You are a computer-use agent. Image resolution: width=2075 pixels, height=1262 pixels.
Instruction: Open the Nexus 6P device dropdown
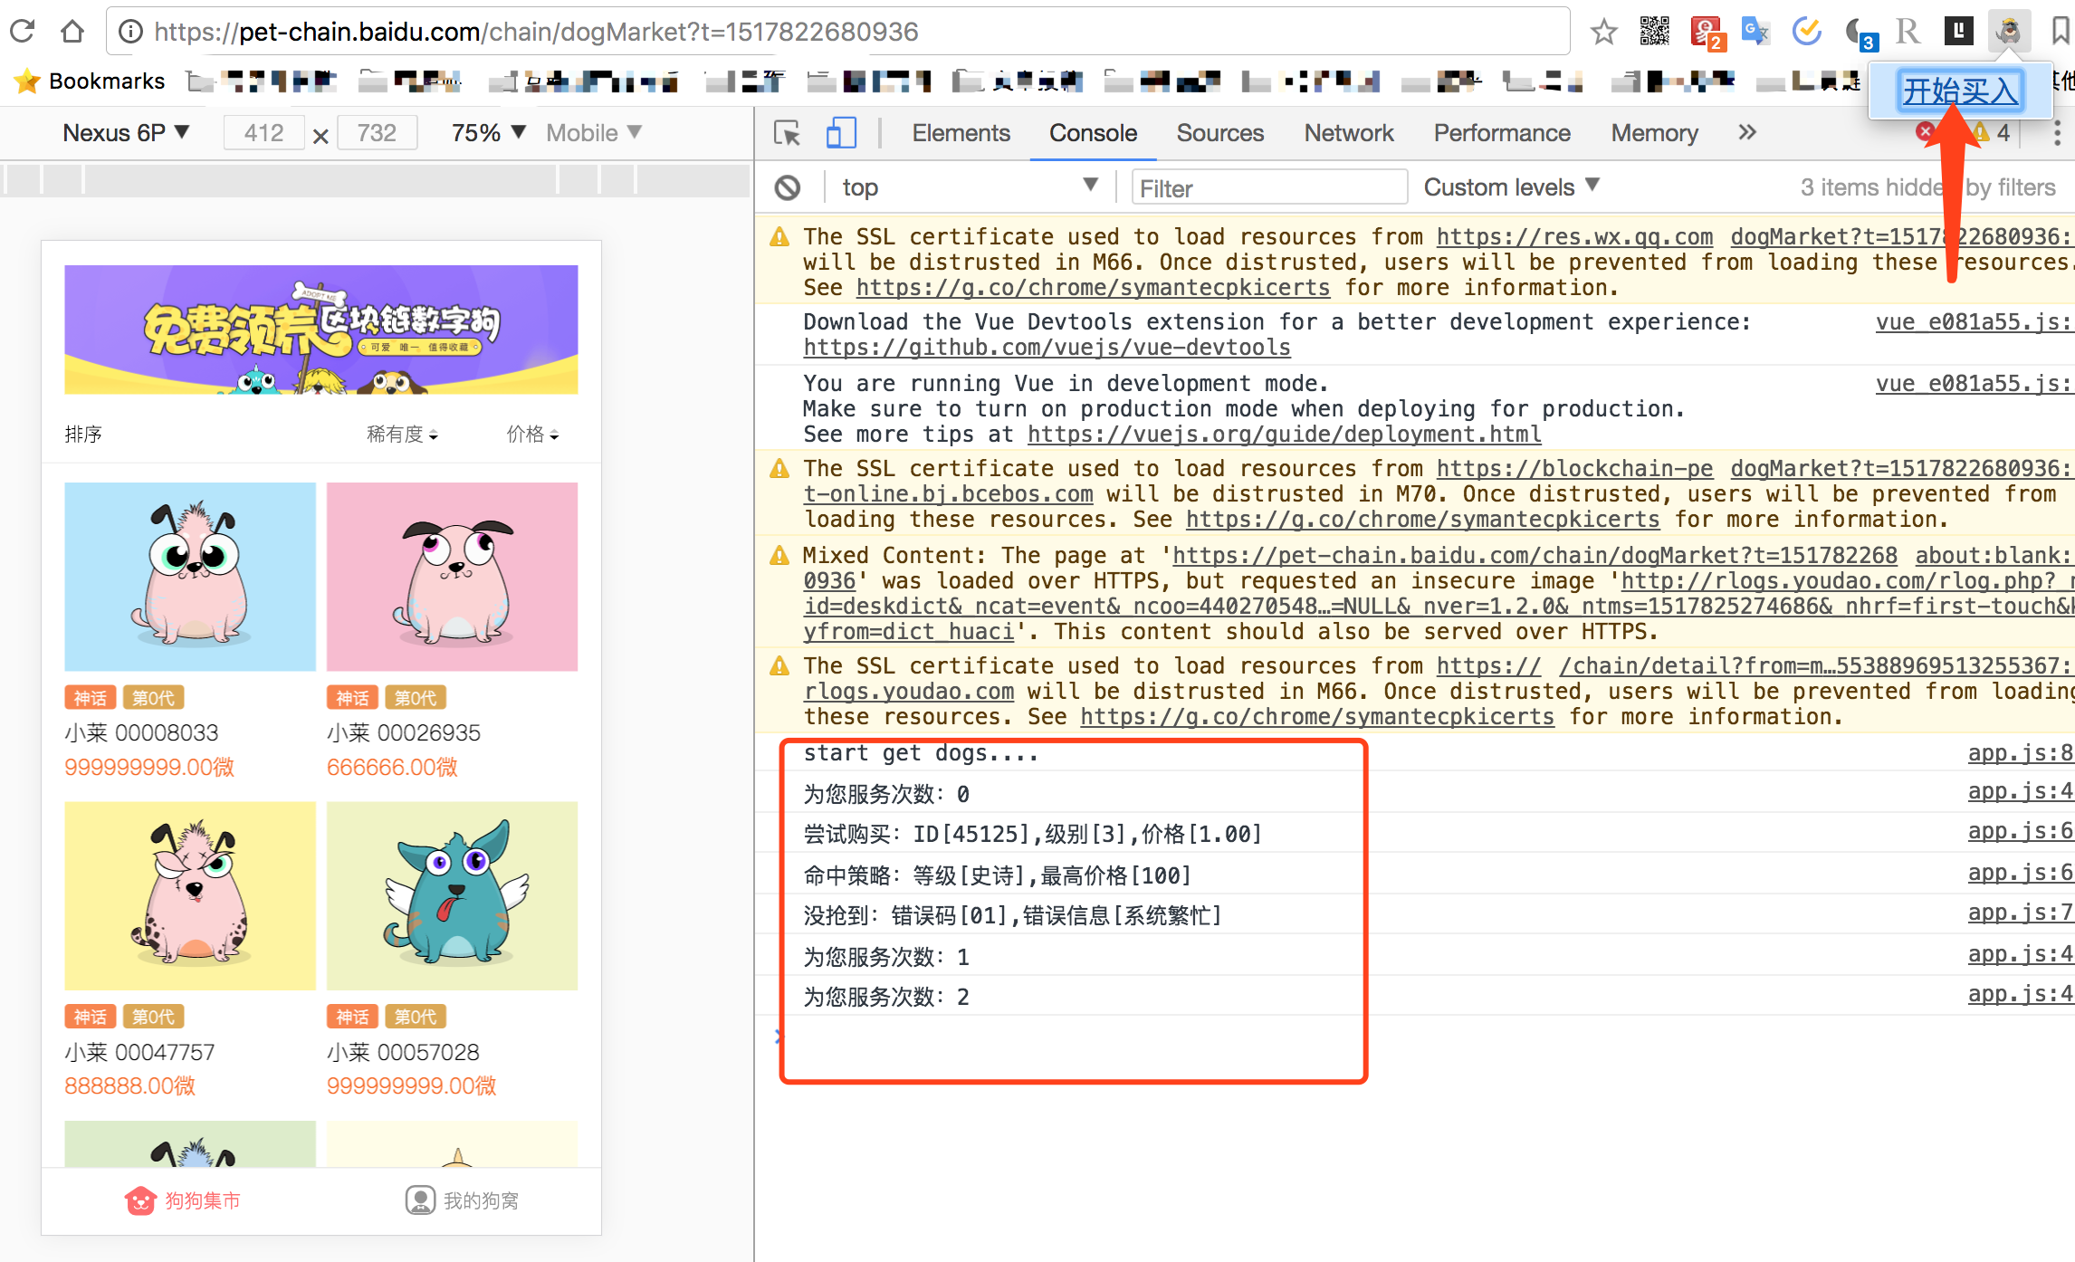pyautogui.click(x=126, y=133)
